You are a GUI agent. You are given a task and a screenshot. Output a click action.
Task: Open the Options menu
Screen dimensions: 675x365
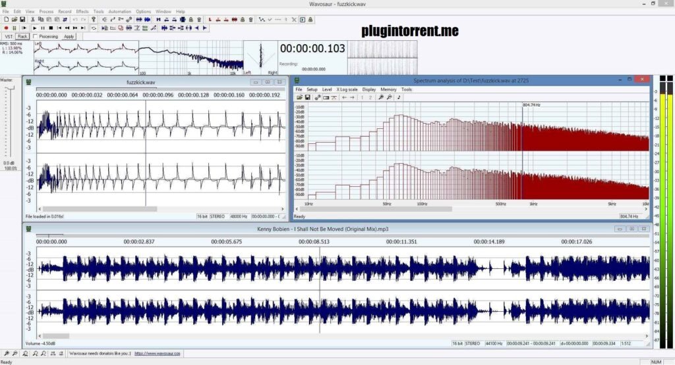pos(143,12)
